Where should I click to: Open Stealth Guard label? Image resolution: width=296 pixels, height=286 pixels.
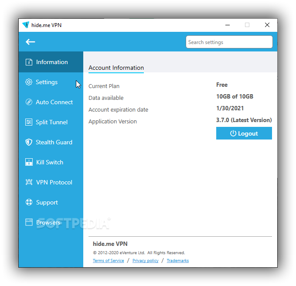(54, 142)
